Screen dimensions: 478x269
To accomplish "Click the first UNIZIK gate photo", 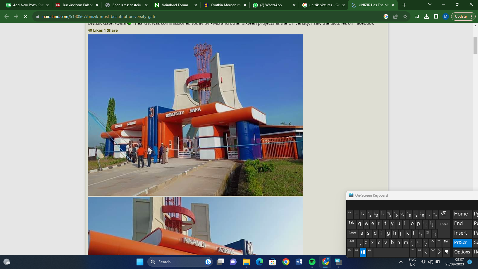I will 195,115.
